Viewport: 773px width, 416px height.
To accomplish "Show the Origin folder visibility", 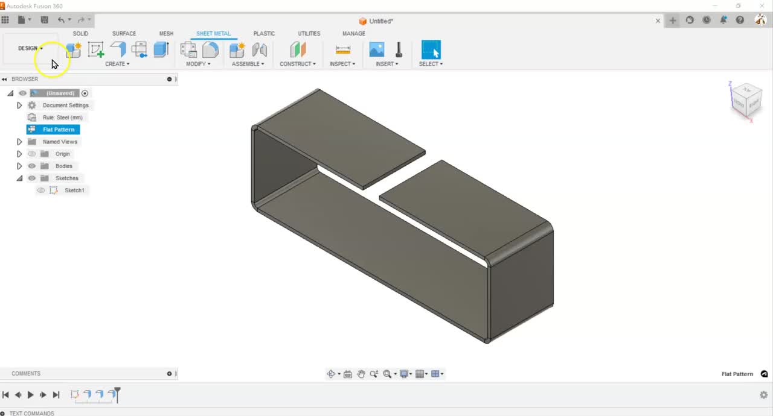I will pyautogui.click(x=33, y=154).
